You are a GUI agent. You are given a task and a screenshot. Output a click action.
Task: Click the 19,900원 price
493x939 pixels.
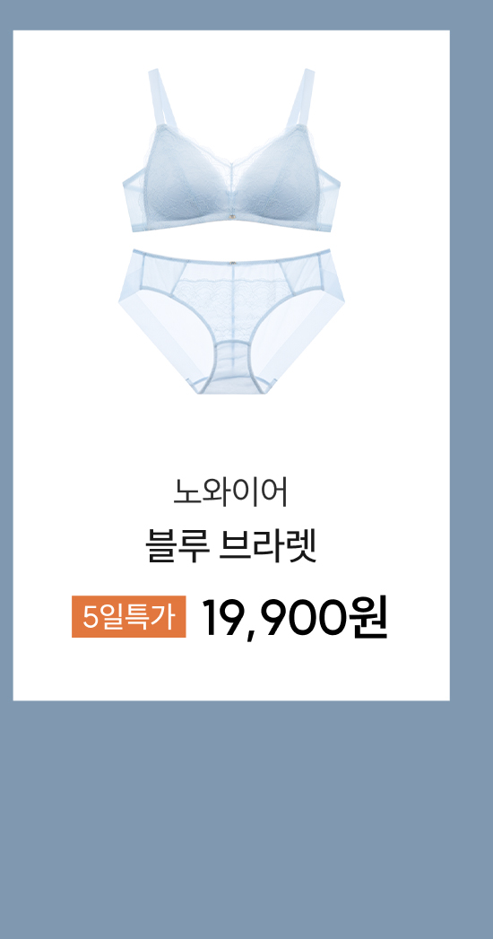(x=294, y=617)
